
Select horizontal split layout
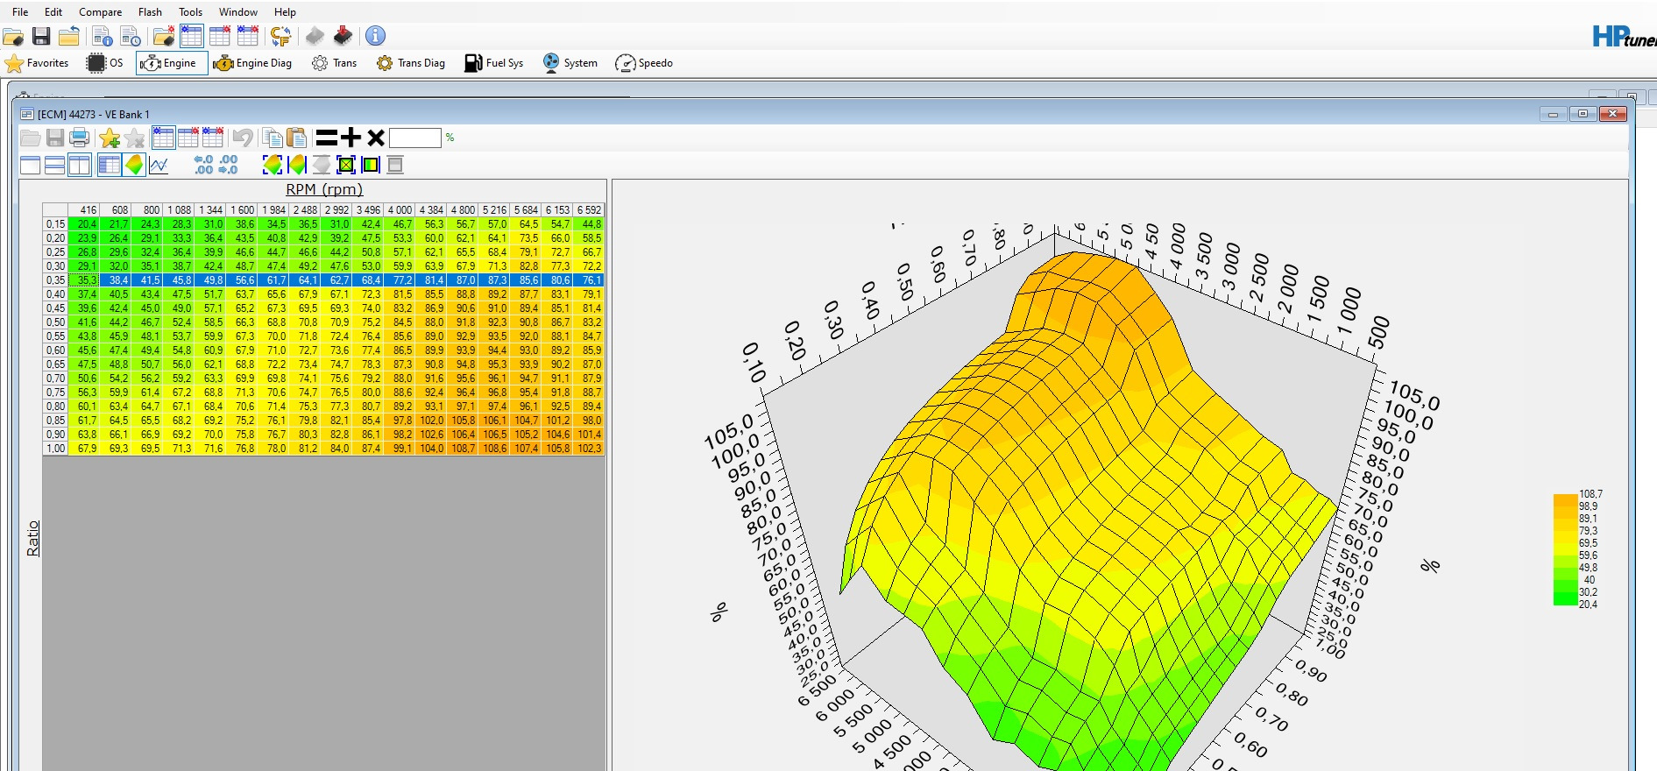click(54, 165)
